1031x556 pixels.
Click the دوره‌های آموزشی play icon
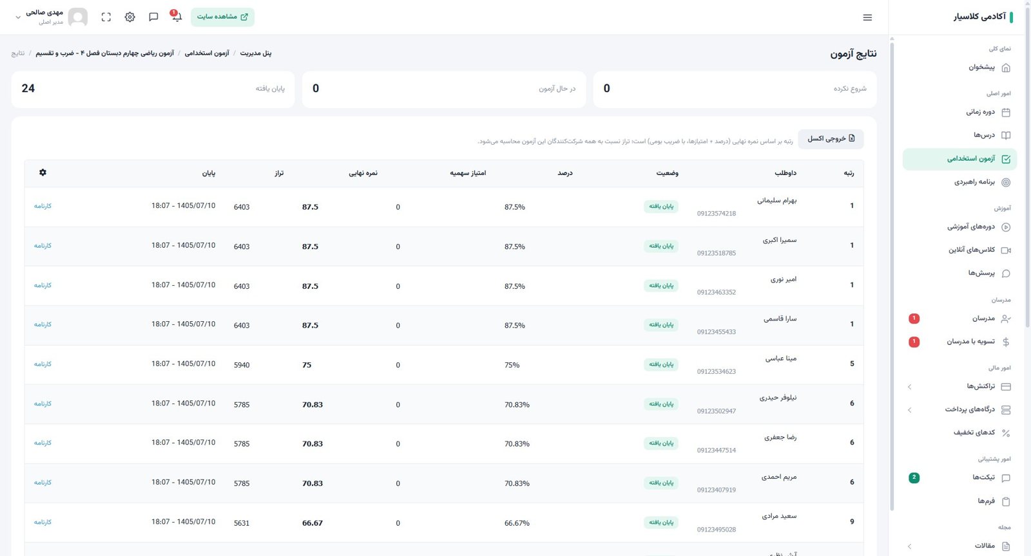click(x=1006, y=227)
